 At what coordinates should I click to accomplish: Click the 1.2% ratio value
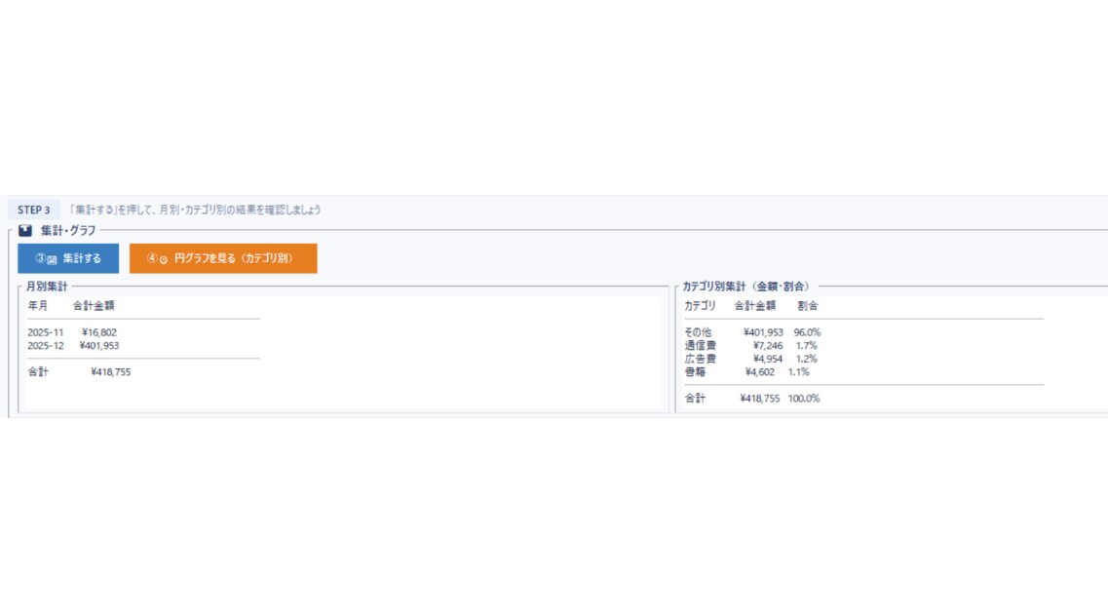point(806,359)
